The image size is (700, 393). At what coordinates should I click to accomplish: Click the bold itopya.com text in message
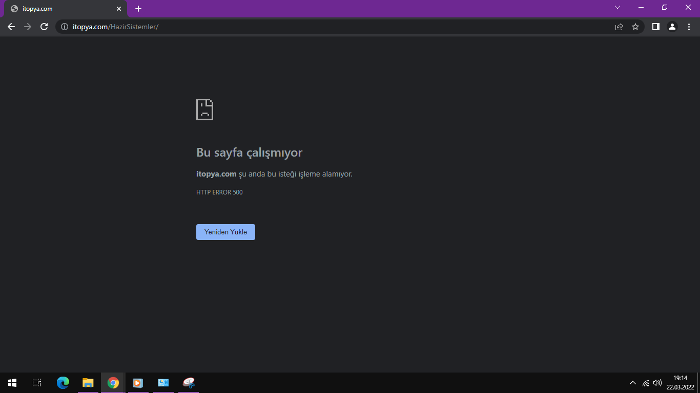pyautogui.click(x=216, y=174)
